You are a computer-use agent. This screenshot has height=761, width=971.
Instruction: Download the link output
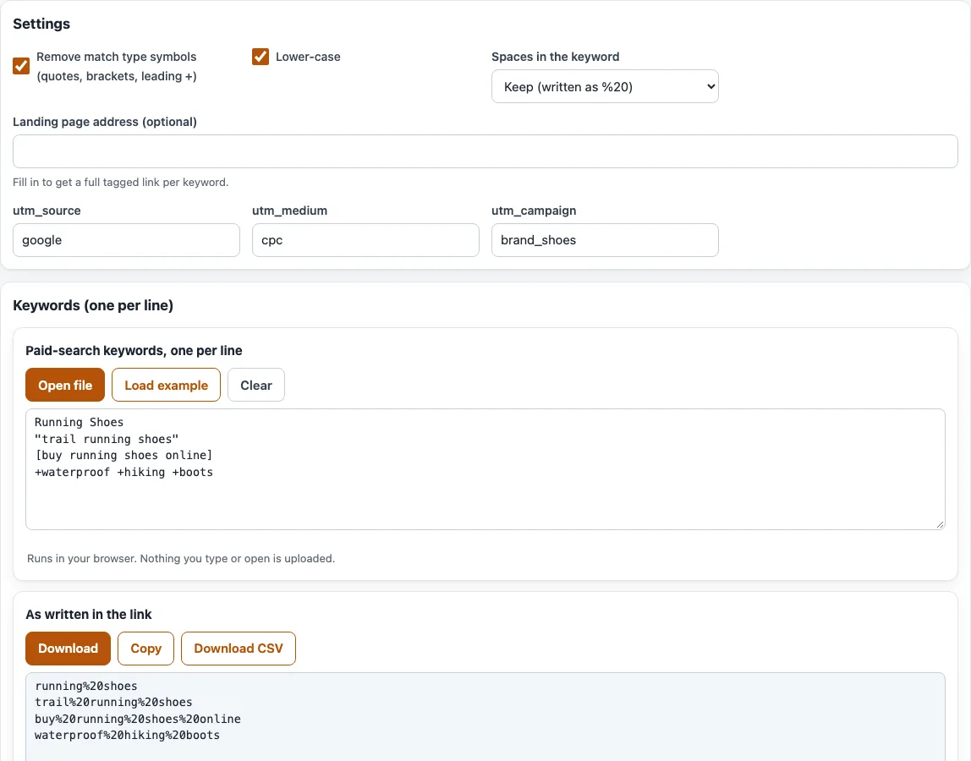pyautogui.click(x=69, y=649)
